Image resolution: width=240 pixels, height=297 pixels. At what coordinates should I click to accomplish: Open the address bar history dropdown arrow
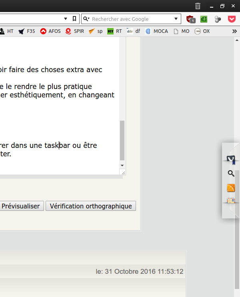[66, 19]
